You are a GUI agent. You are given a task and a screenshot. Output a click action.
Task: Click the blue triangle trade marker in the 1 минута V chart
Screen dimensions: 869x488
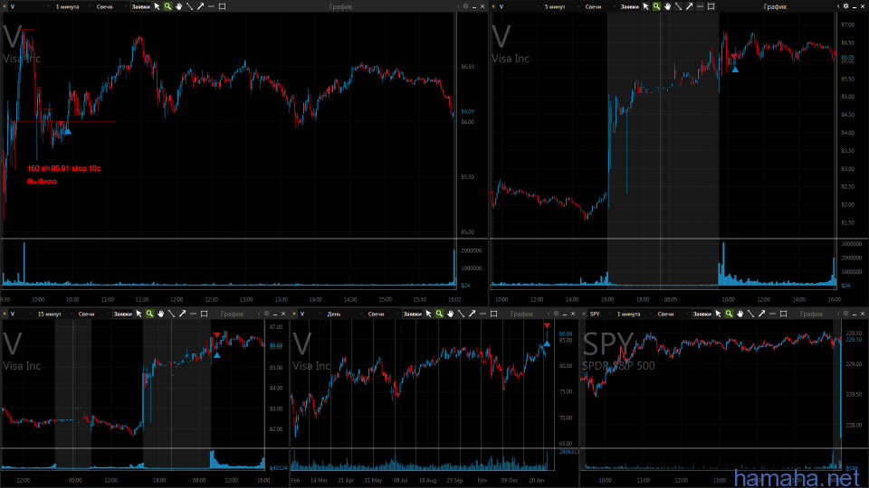pos(68,131)
